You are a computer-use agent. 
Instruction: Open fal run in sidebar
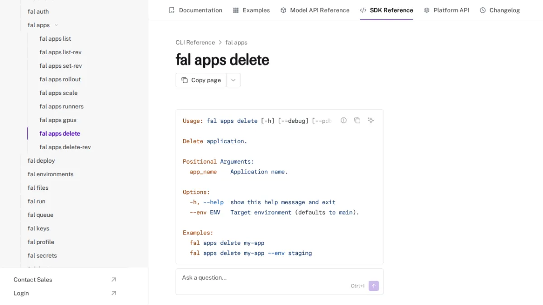point(36,202)
